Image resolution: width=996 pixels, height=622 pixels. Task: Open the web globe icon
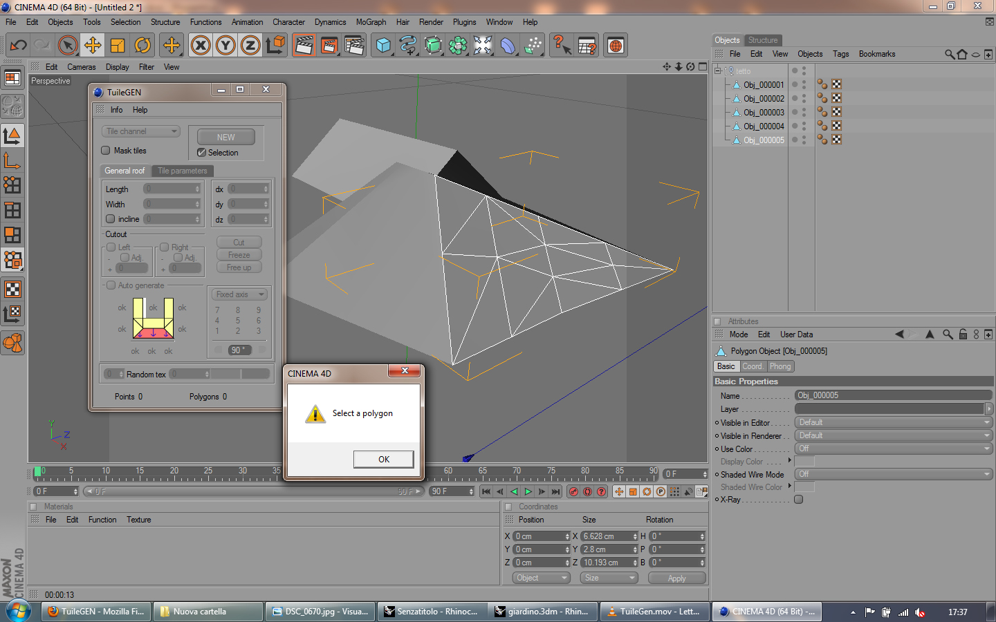pyautogui.click(x=616, y=46)
